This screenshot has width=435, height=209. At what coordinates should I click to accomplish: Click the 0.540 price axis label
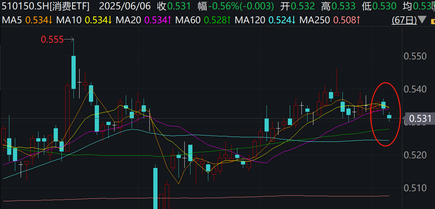pos(415,89)
